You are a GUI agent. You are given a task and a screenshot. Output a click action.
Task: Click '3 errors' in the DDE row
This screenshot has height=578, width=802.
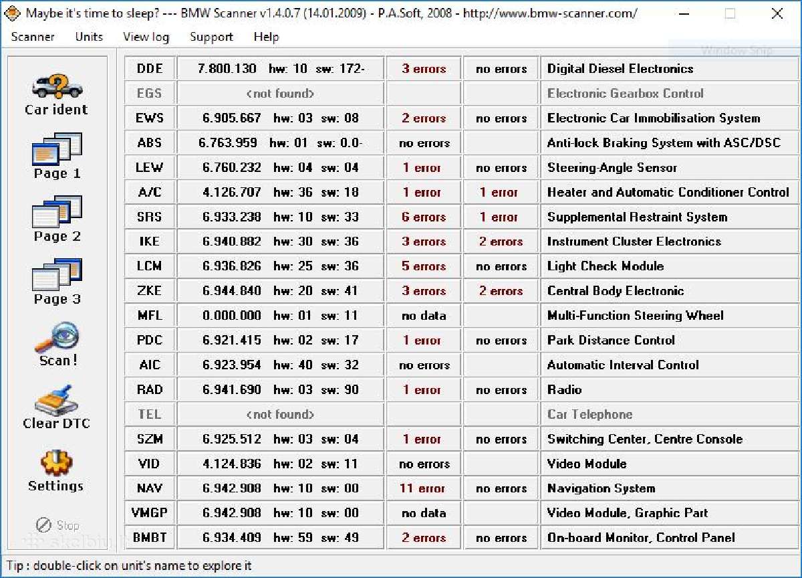tap(424, 69)
